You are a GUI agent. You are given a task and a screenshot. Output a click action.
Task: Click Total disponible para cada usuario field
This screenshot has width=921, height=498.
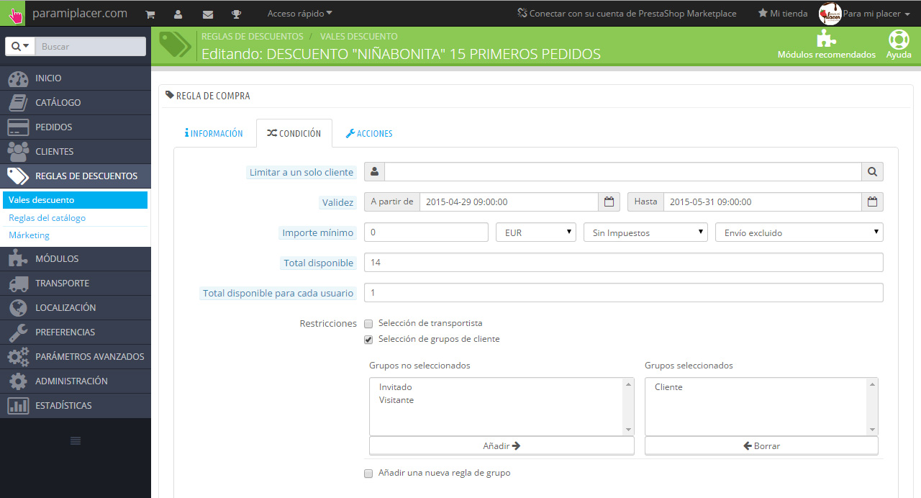624,293
